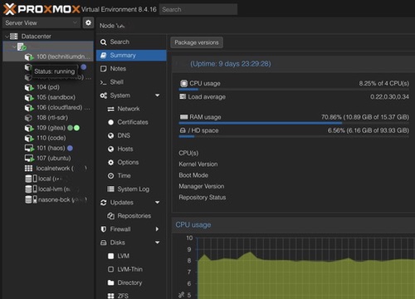Open the System Log menu item

click(x=131, y=189)
